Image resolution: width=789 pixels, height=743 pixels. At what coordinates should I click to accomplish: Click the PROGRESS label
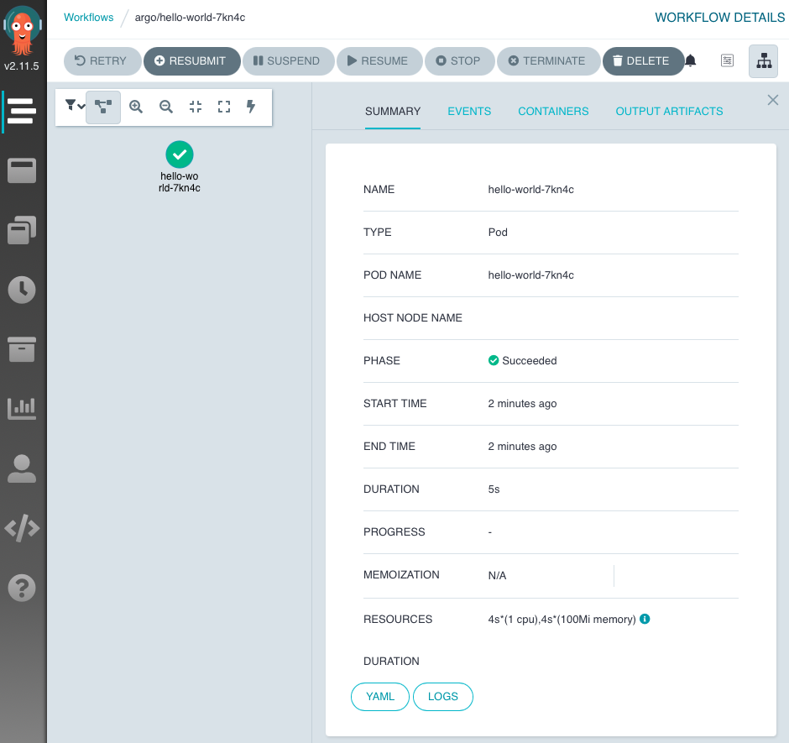click(x=394, y=531)
